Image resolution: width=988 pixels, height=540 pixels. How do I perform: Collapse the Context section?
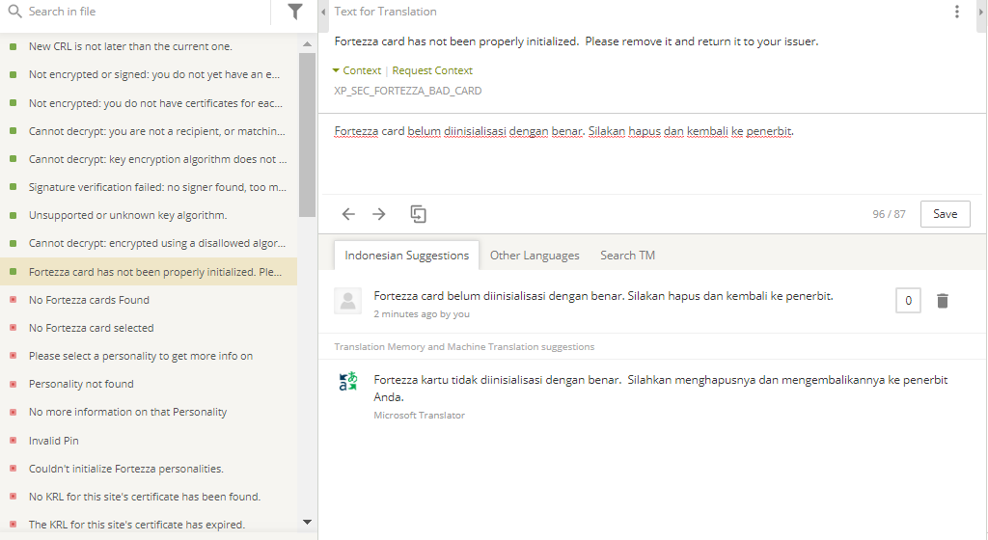(357, 70)
